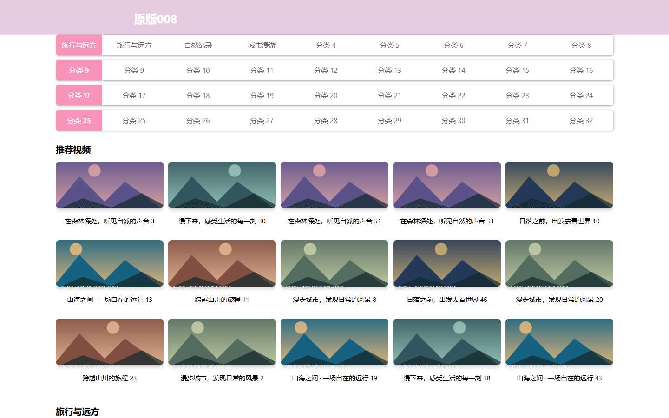Open the 分类 16 category link
669x418 pixels.
pos(581,71)
